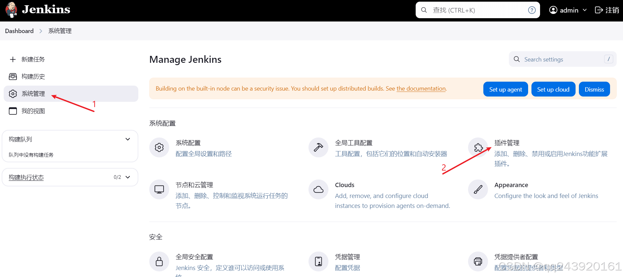The width and height of the screenshot is (623, 277).
Task: Click the 安全 section heading
Action: (x=156, y=237)
